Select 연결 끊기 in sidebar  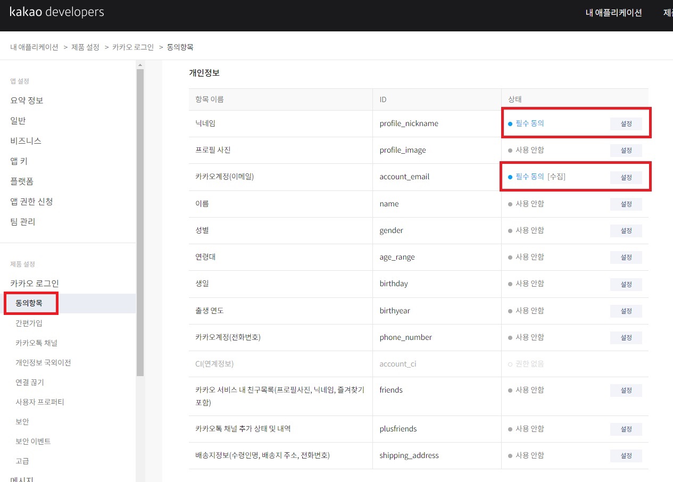tap(30, 382)
